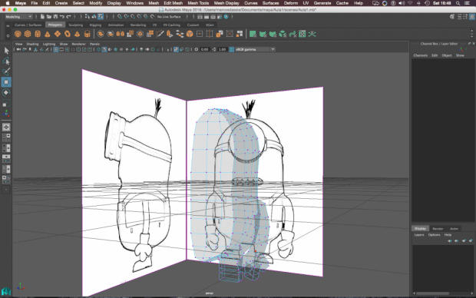Screen dimensions: 476x298
Task: Open the Edit Mesh menu
Action: click(x=173, y=3)
